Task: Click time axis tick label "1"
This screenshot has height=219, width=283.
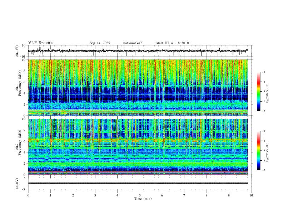Action: click(50, 195)
